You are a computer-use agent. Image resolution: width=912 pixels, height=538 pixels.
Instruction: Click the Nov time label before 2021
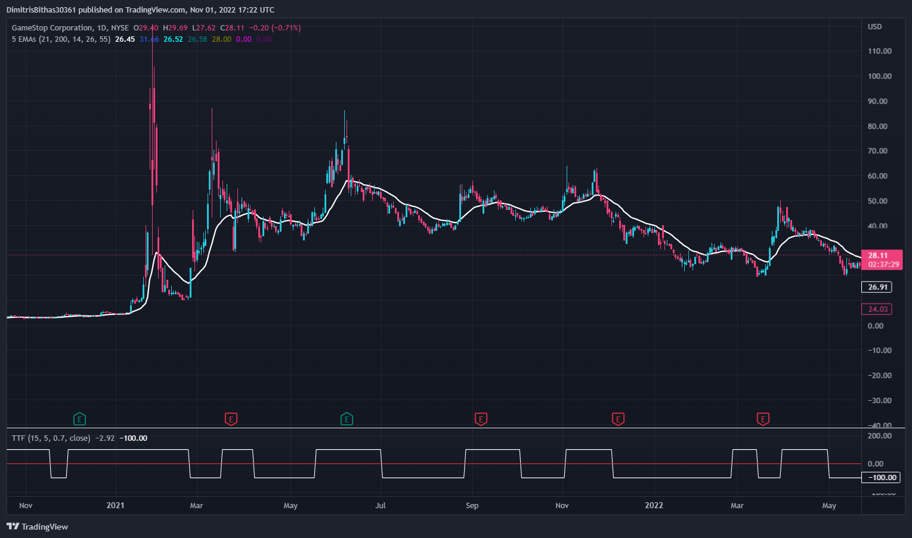point(26,505)
